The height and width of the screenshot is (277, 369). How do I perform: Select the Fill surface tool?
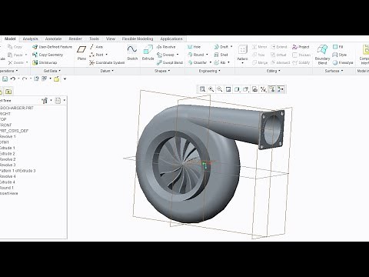click(337, 47)
